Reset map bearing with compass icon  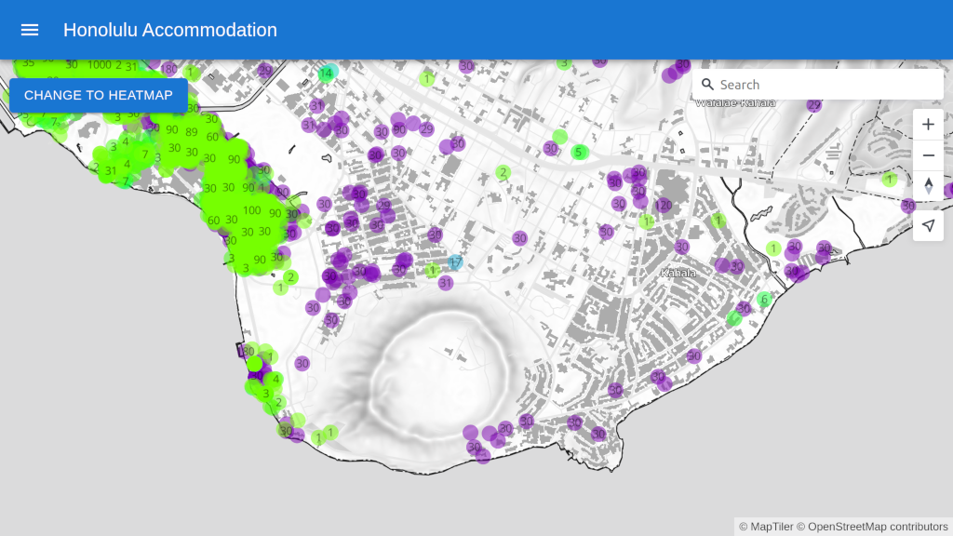[x=928, y=186]
